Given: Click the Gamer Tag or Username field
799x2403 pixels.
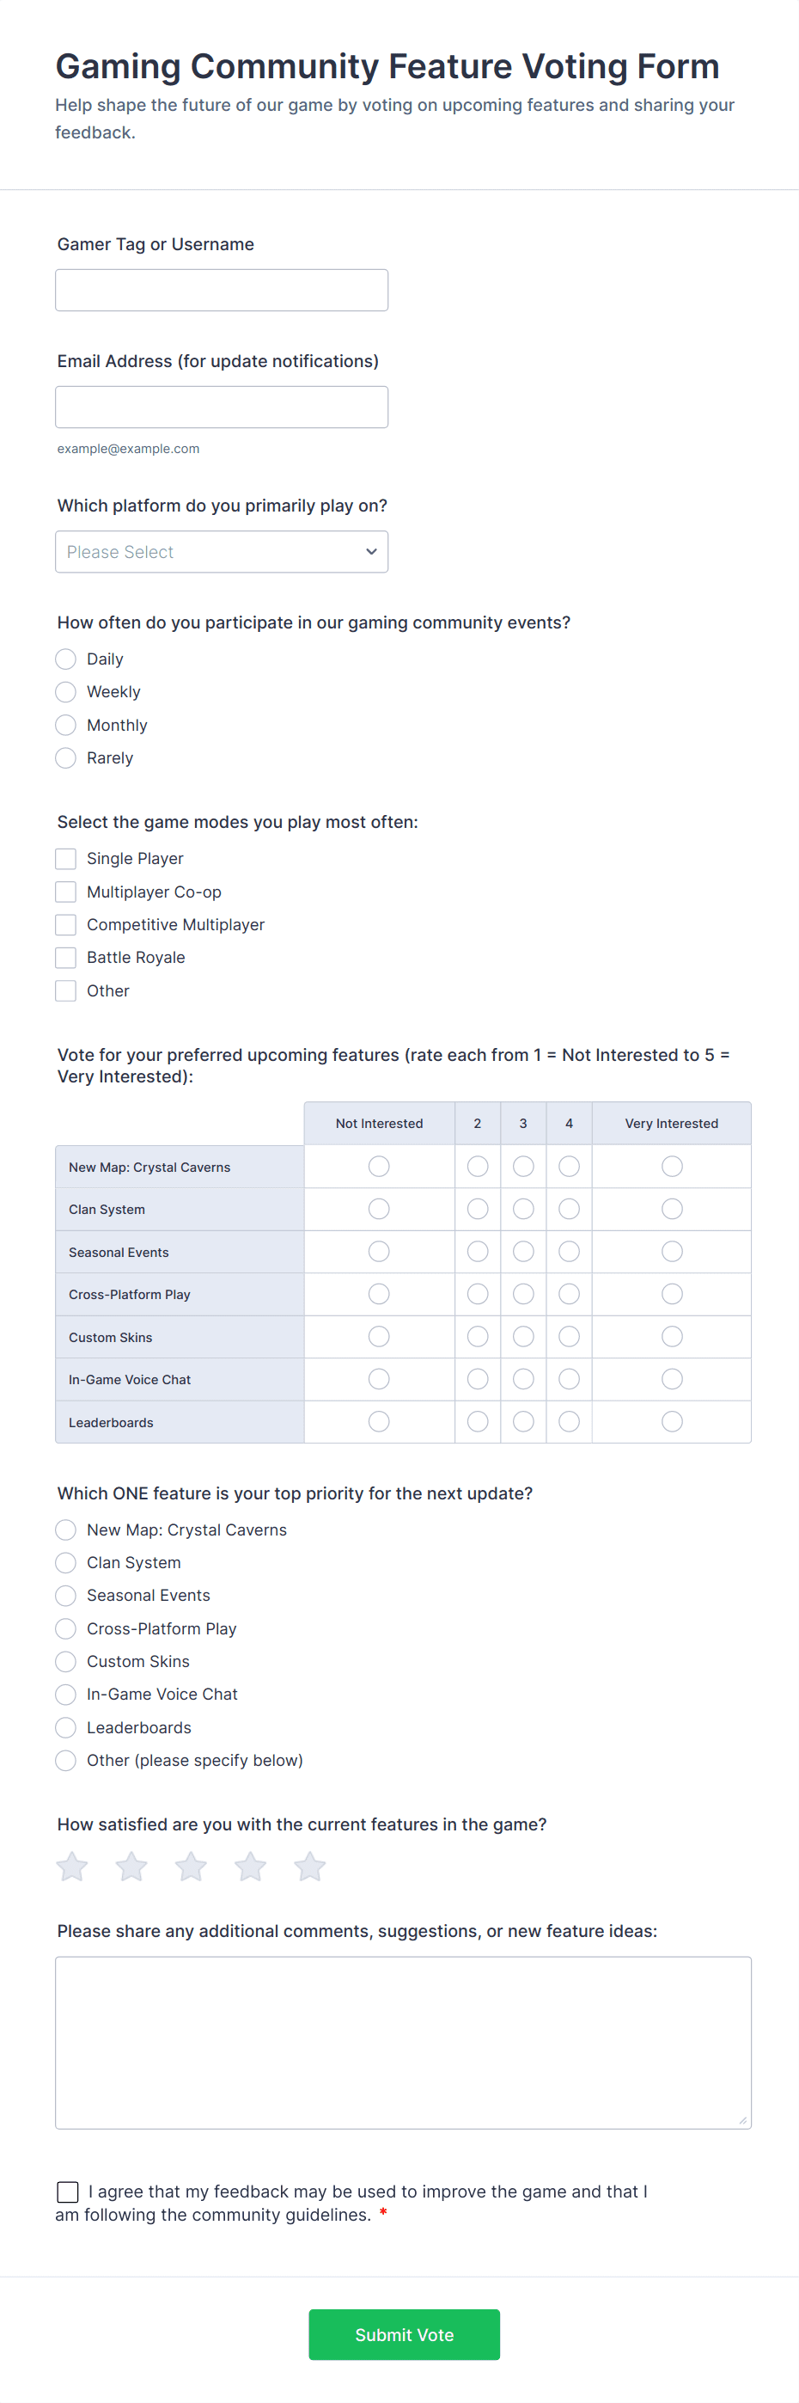Looking at the screenshot, I should click(222, 290).
